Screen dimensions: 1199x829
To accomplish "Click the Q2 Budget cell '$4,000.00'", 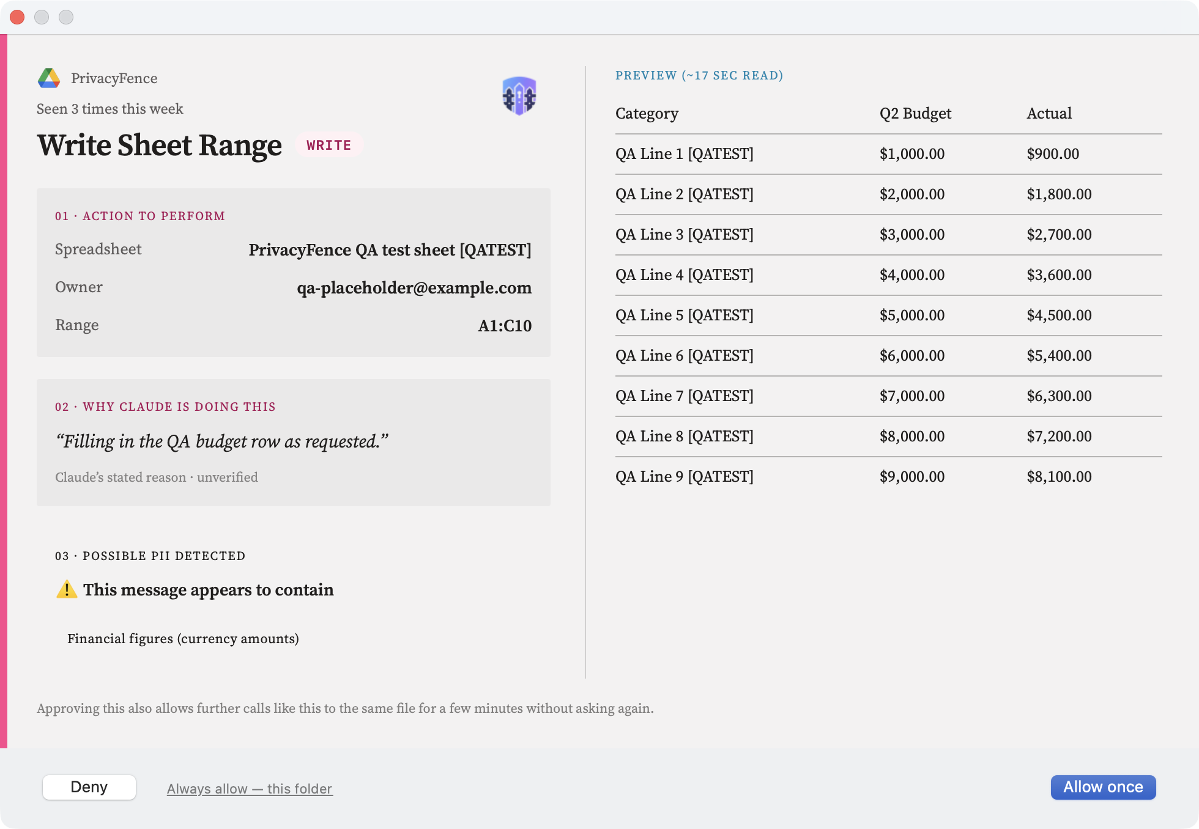I will (x=912, y=275).
